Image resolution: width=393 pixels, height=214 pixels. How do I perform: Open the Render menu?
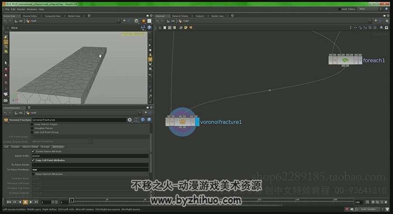21,9
